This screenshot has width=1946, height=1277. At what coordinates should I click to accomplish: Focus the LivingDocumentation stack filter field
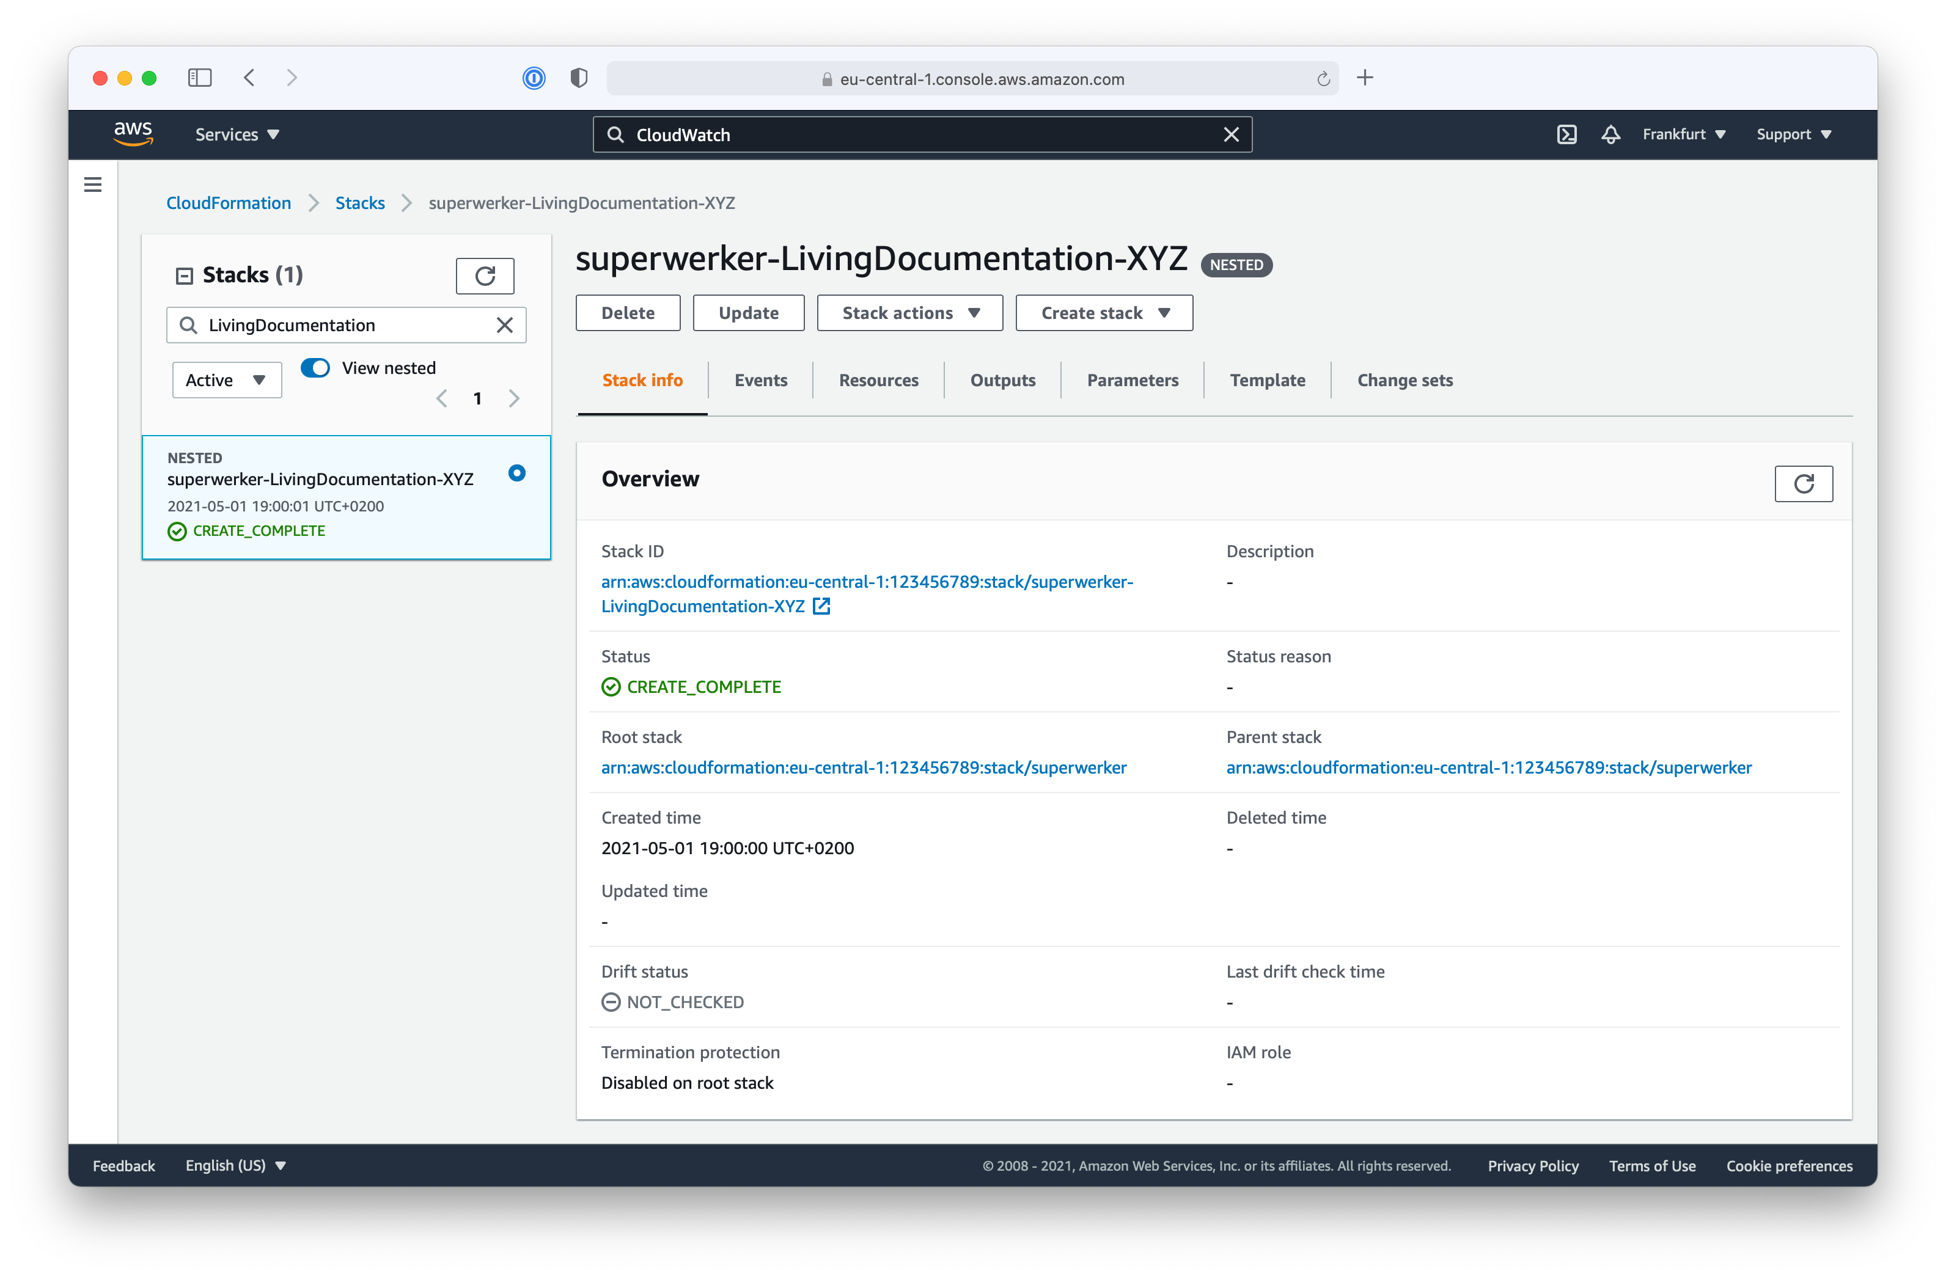tap(346, 324)
